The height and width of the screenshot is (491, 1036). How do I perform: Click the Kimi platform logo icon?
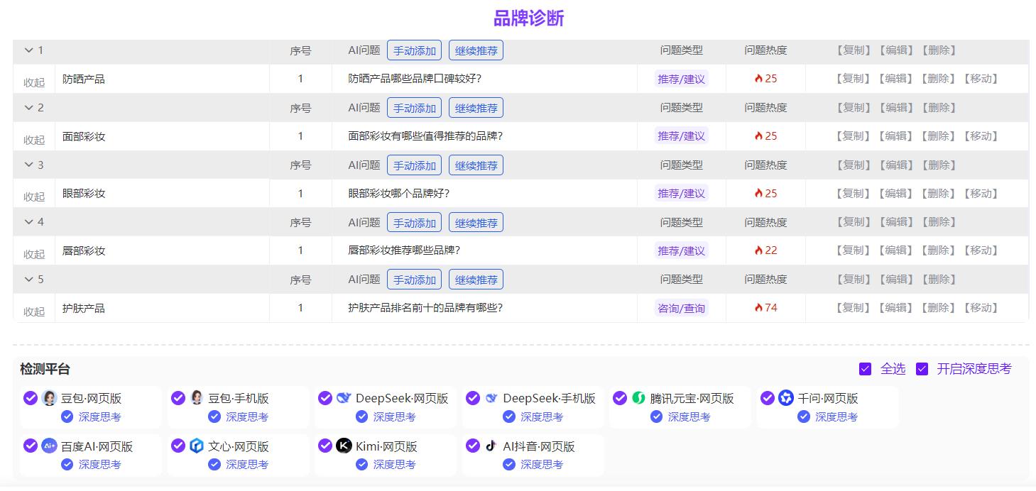pos(344,446)
